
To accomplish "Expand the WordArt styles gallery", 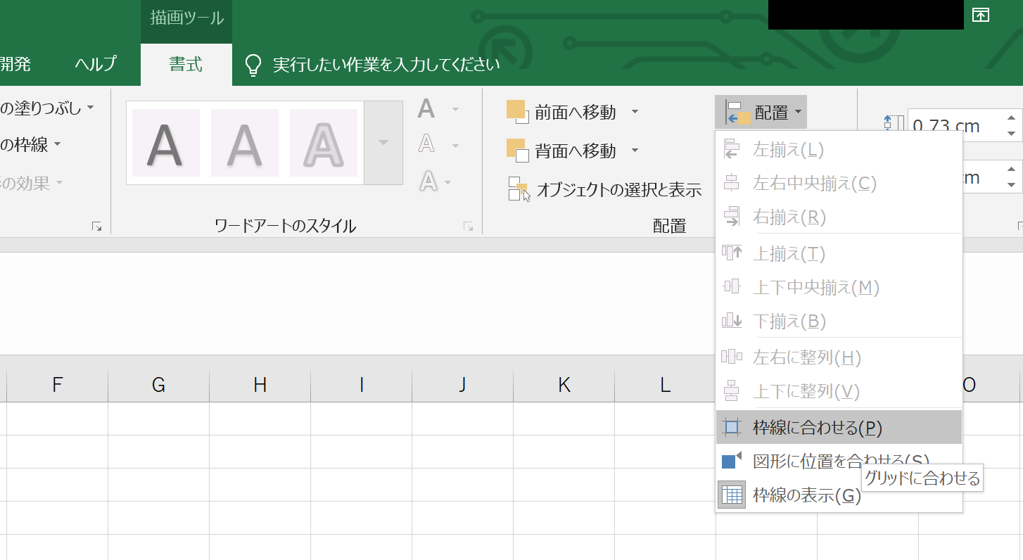I will [x=383, y=143].
